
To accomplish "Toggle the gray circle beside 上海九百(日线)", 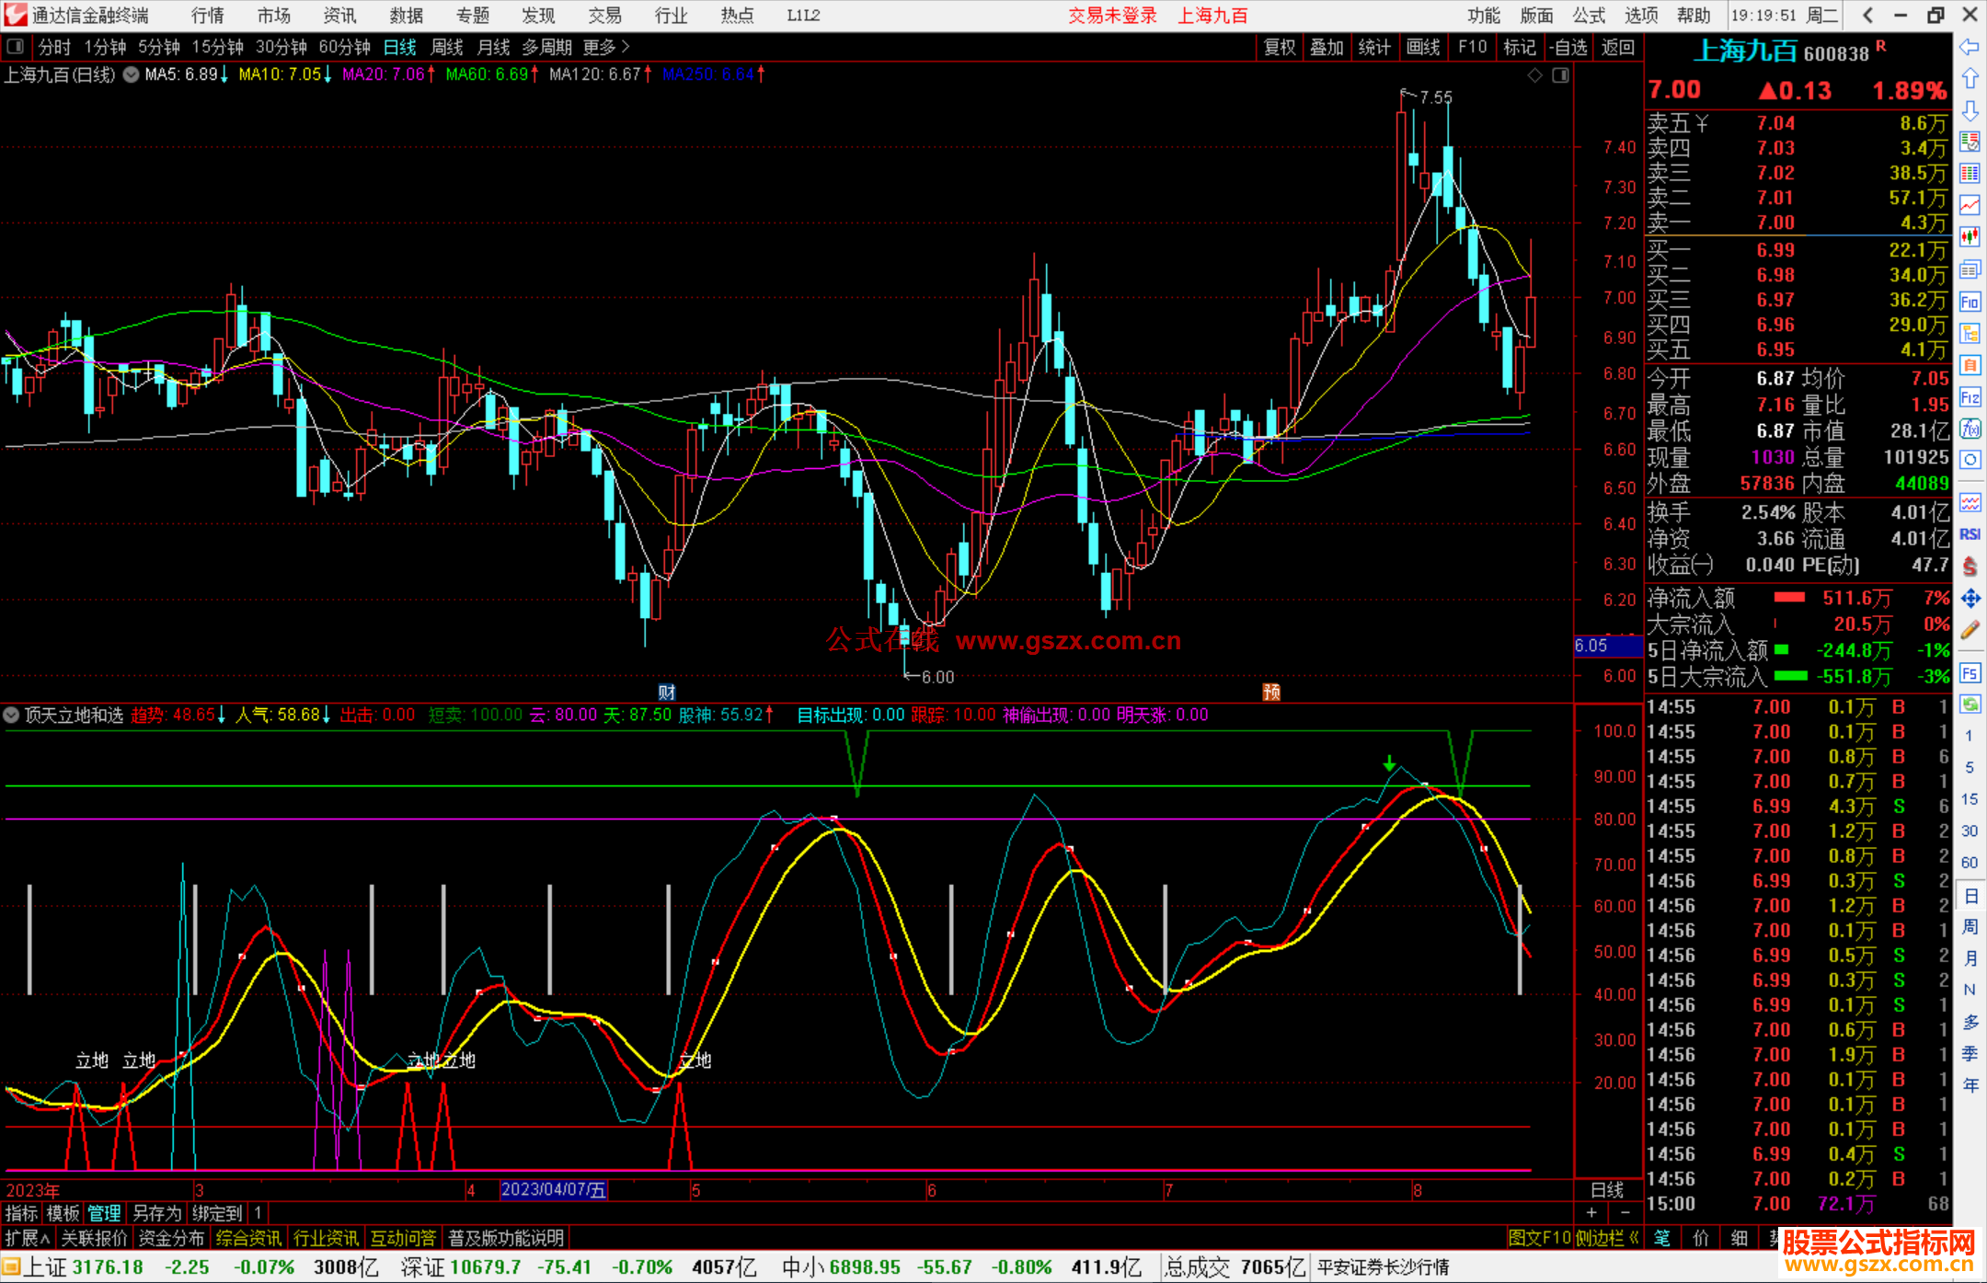I will 132,74.
